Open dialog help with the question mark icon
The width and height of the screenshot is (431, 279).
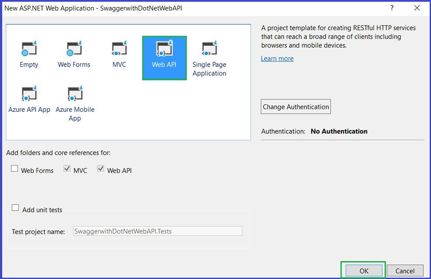click(391, 8)
